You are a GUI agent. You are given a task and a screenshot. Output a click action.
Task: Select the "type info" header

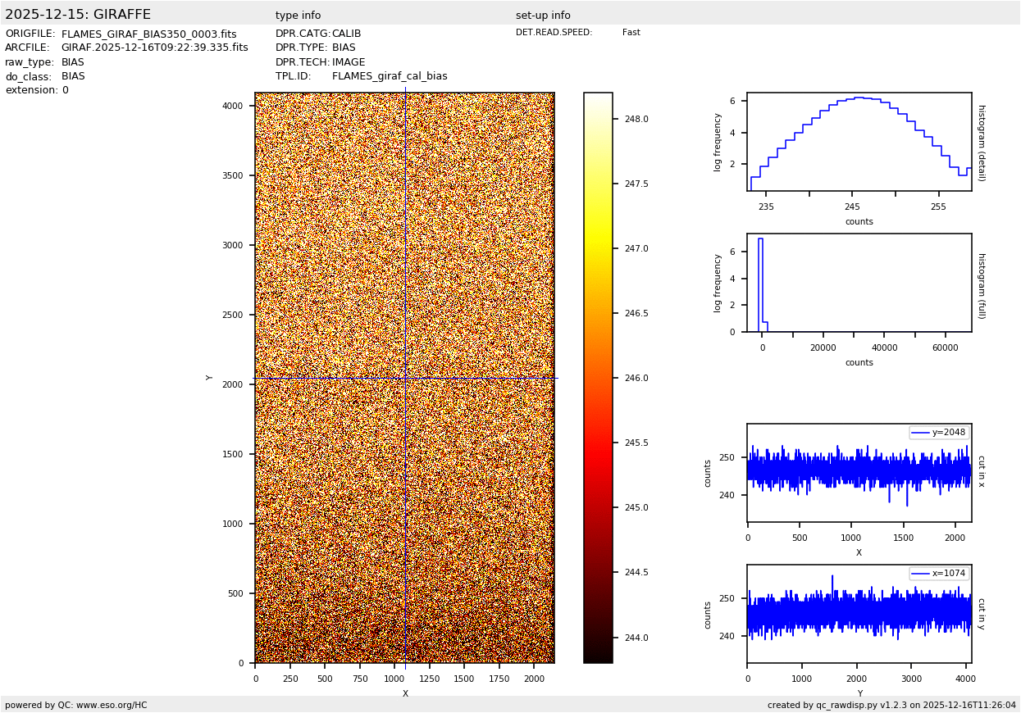coord(298,16)
